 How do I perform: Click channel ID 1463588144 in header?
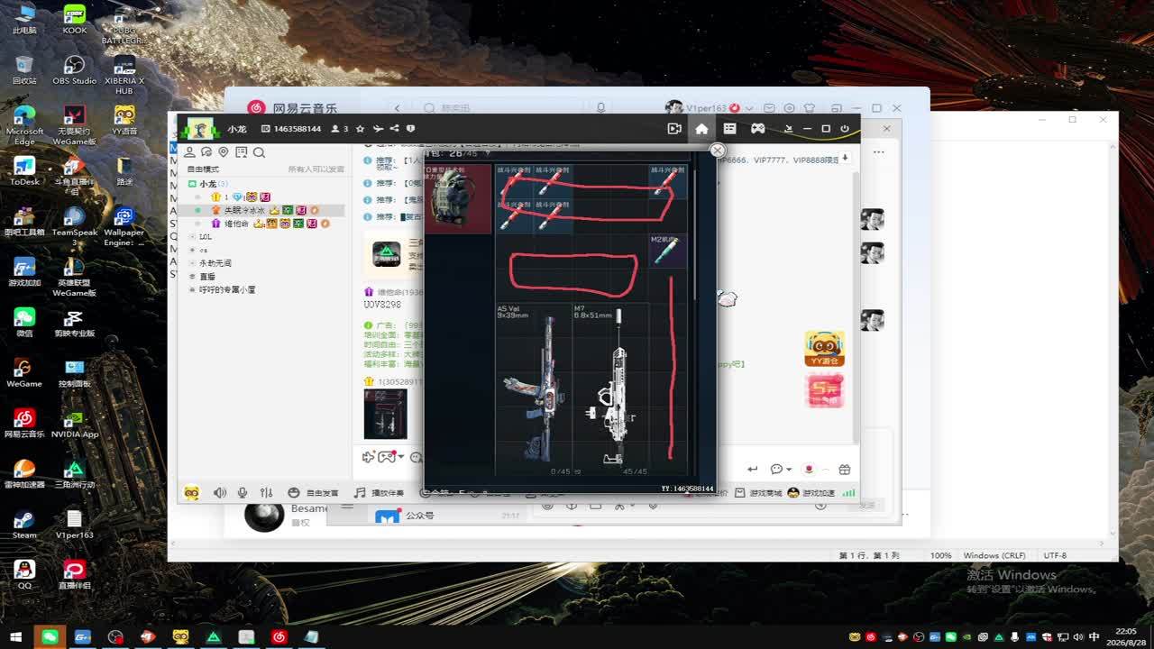pos(298,129)
